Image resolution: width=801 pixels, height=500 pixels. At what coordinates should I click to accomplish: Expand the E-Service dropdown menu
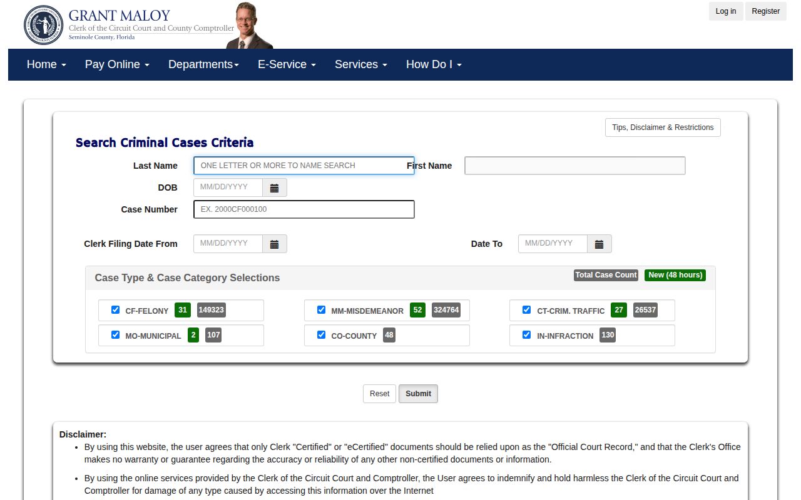click(x=287, y=64)
